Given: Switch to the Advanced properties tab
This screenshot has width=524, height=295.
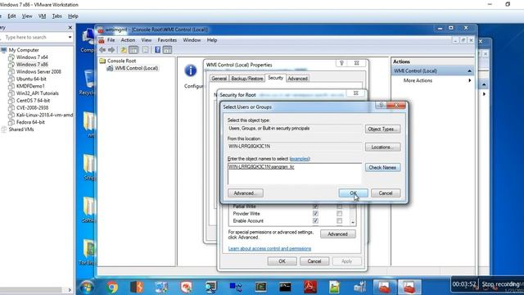Looking at the screenshot, I should coord(297,79).
